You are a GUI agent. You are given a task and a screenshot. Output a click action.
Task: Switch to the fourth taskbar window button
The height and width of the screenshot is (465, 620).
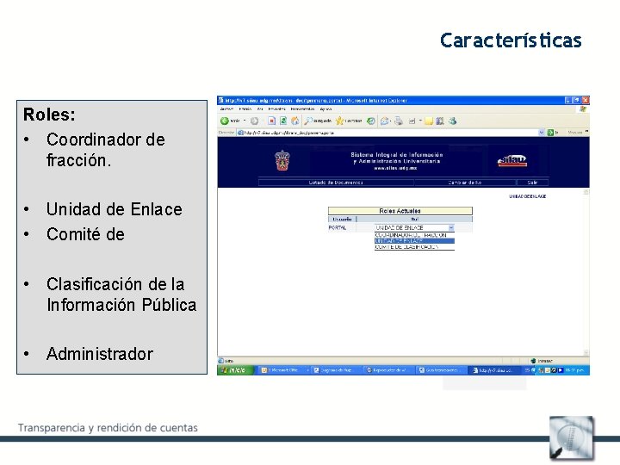pos(442,370)
